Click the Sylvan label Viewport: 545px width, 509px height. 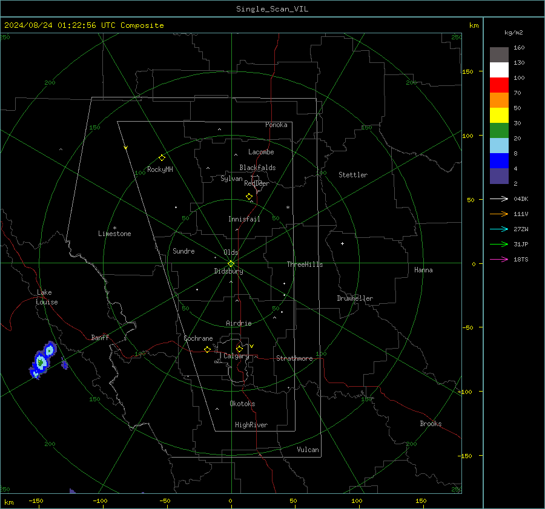tap(231, 179)
